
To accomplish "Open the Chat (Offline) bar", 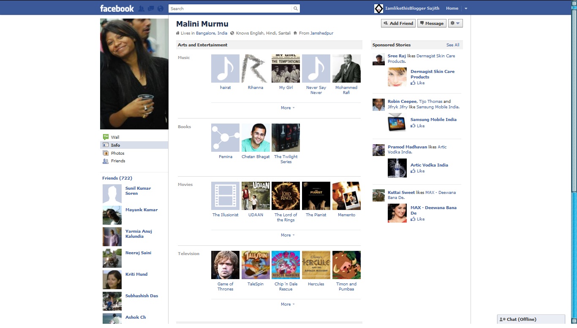I will point(531,320).
